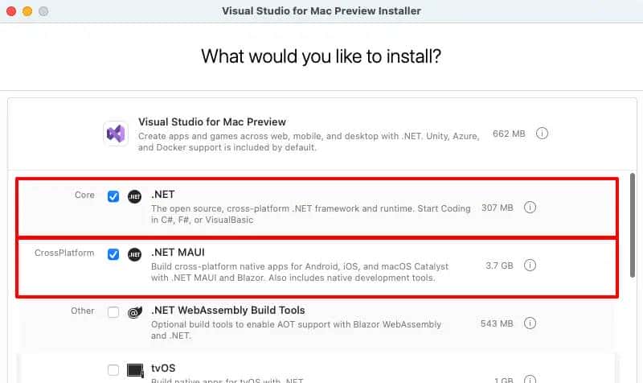643x383 pixels.
Task: Click the Visual Studio for Mac Preview title
Action: [x=212, y=122]
